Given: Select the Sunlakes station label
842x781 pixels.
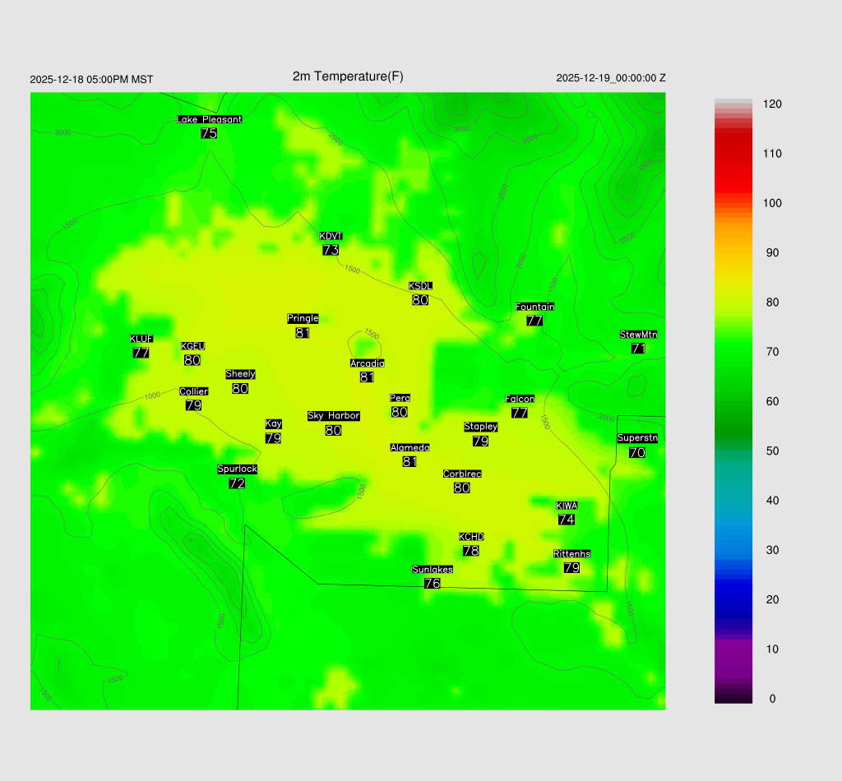Looking at the screenshot, I should [x=433, y=569].
